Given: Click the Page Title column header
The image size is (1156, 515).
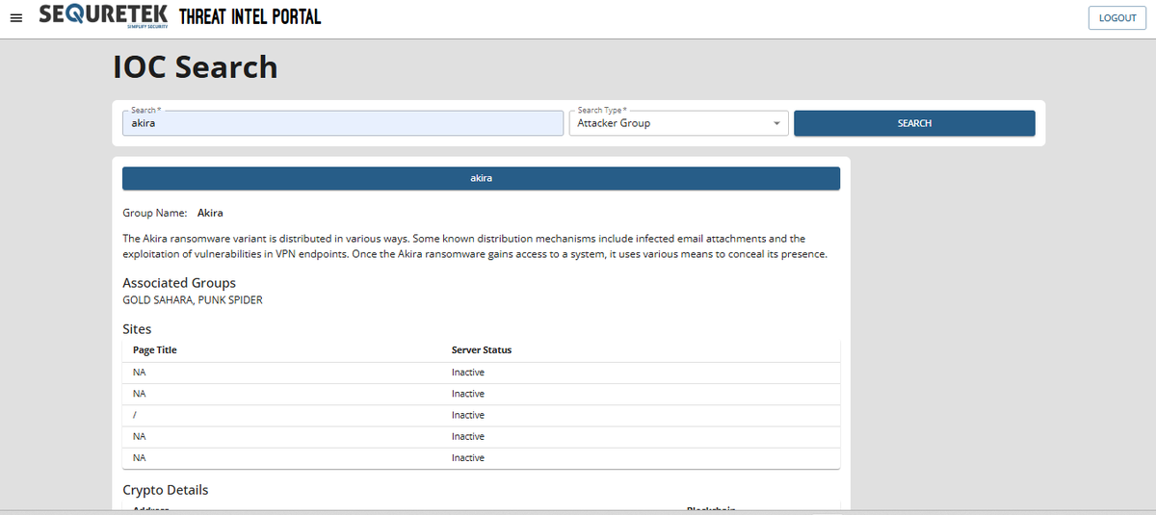Looking at the screenshot, I should tap(155, 350).
